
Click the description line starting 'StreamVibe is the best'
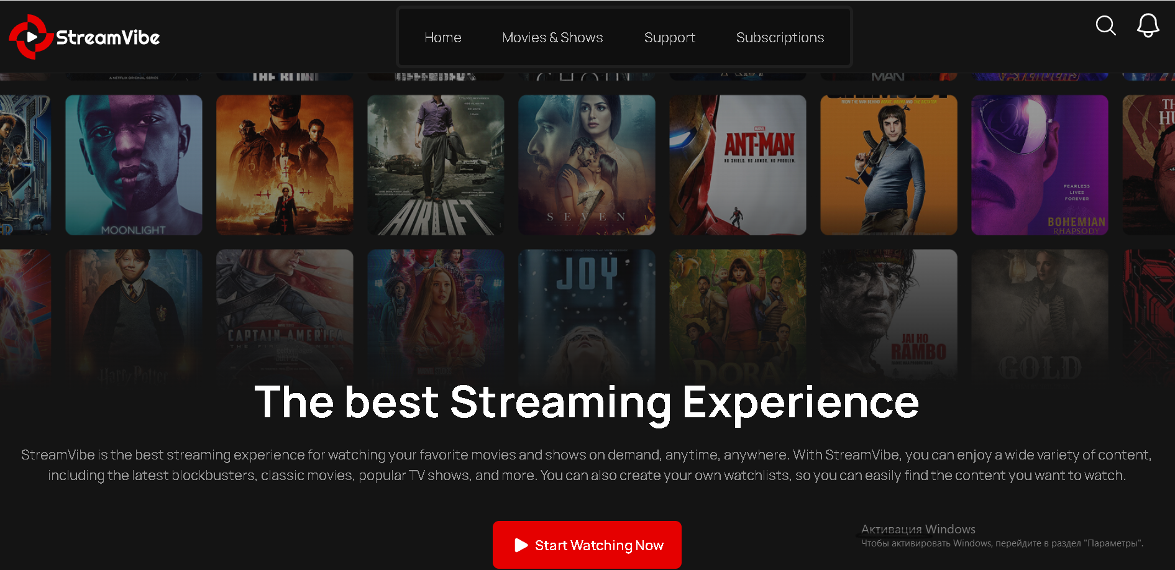pos(587,455)
